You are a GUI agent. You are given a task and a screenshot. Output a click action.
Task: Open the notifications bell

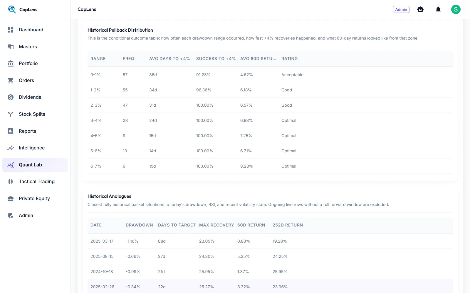(438, 9)
